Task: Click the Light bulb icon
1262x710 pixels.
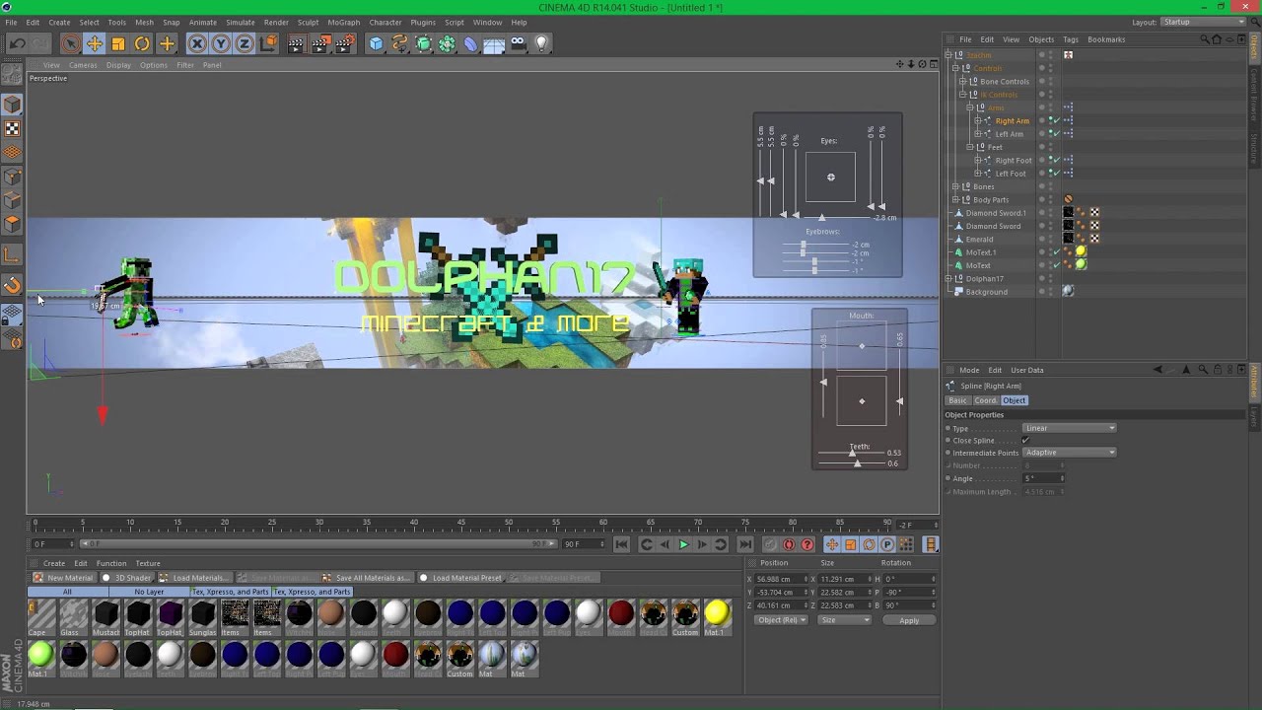Action: [541, 43]
